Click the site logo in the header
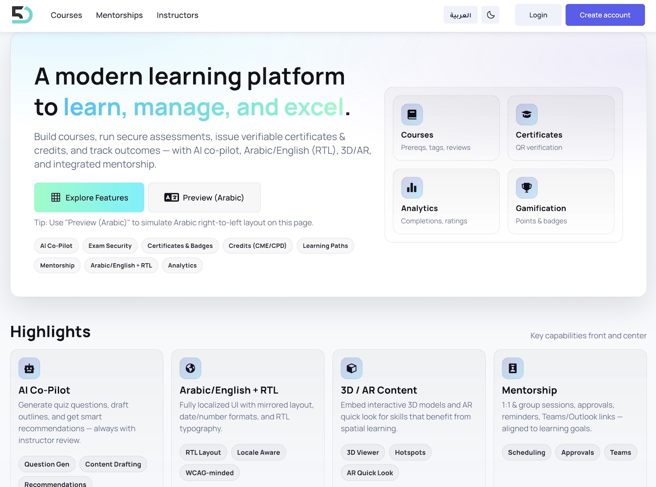 click(22, 15)
